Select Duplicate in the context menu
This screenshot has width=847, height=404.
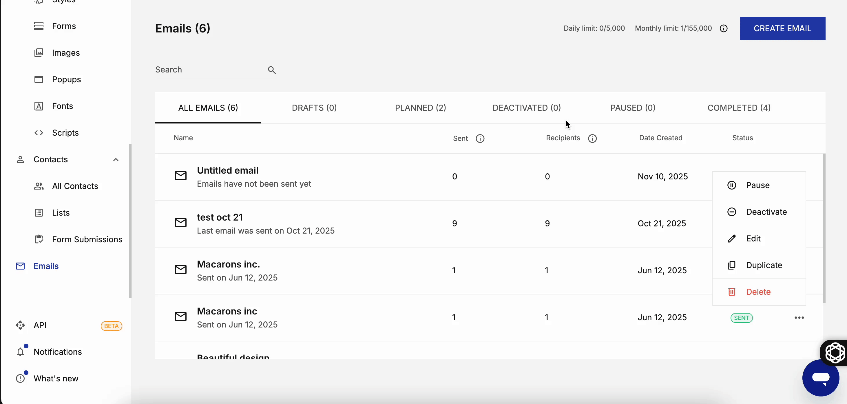pyautogui.click(x=764, y=265)
